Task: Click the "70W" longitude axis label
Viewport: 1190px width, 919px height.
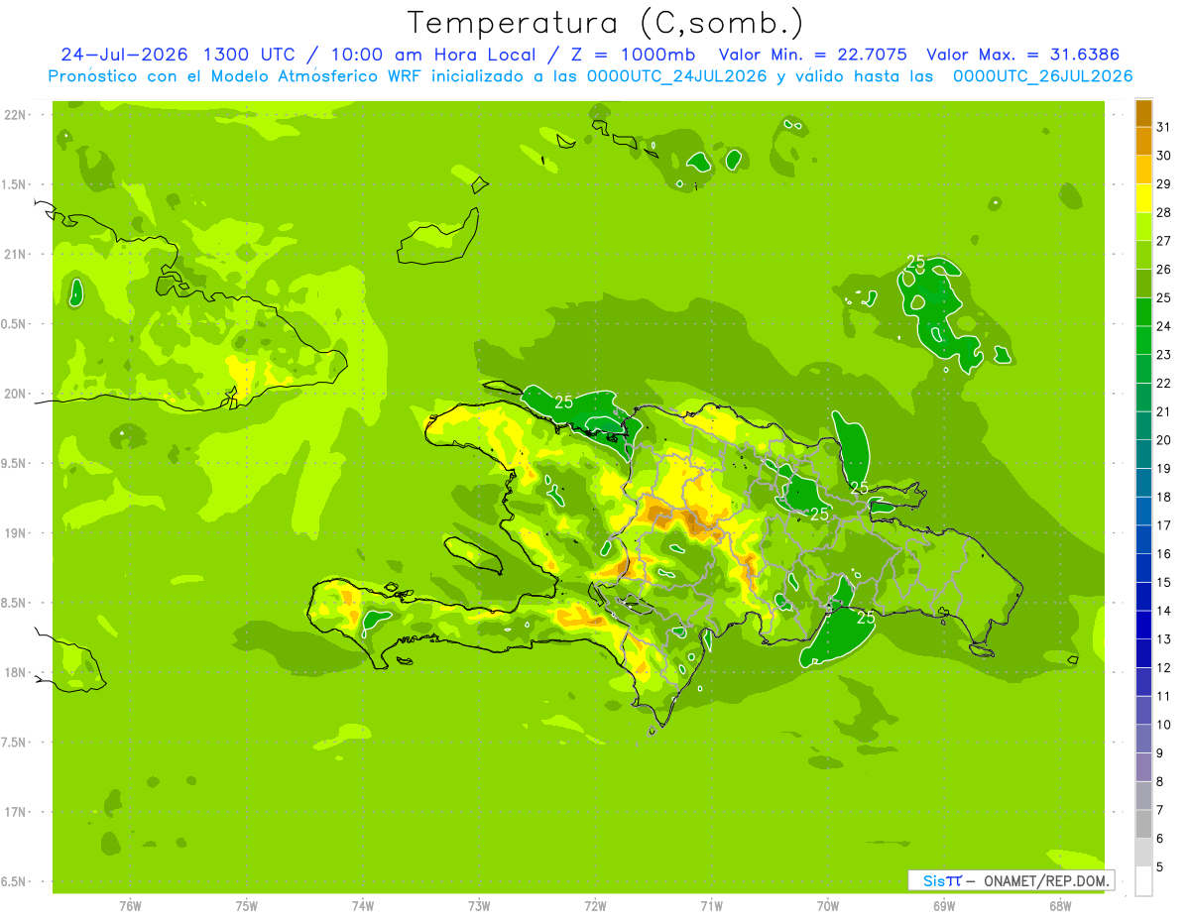Action: (x=828, y=907)
